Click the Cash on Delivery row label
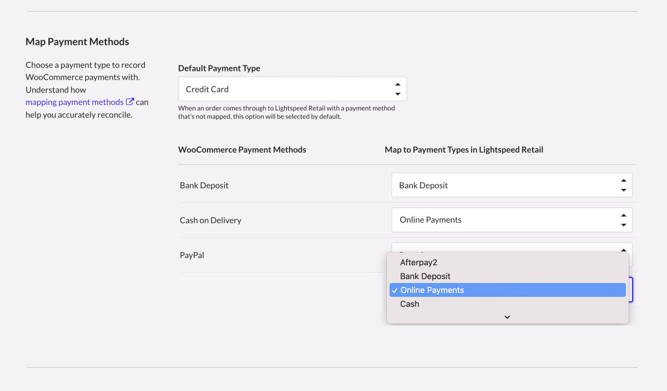Image resolution: width=667 pixels, height=391 pixels. point(210,220)
